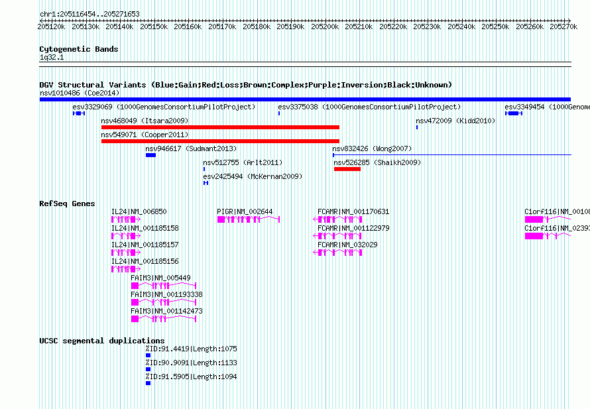Image resolution: width=590 pixels, height=409 pixels.
Task: Click the 205150k ruler position
Action: point(154,27)
